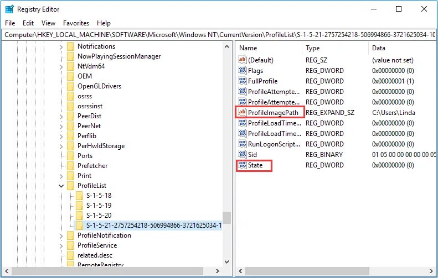Click the Sid binary value icon
Screen dimensions: 438x278
[242, 154]
